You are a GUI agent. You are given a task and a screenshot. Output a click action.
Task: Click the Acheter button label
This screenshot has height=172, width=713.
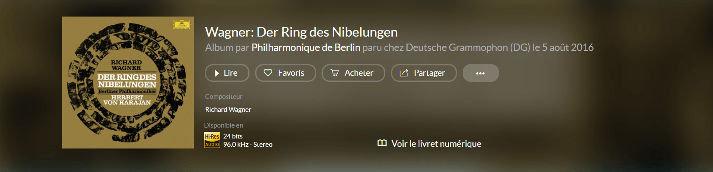[359, 73]
